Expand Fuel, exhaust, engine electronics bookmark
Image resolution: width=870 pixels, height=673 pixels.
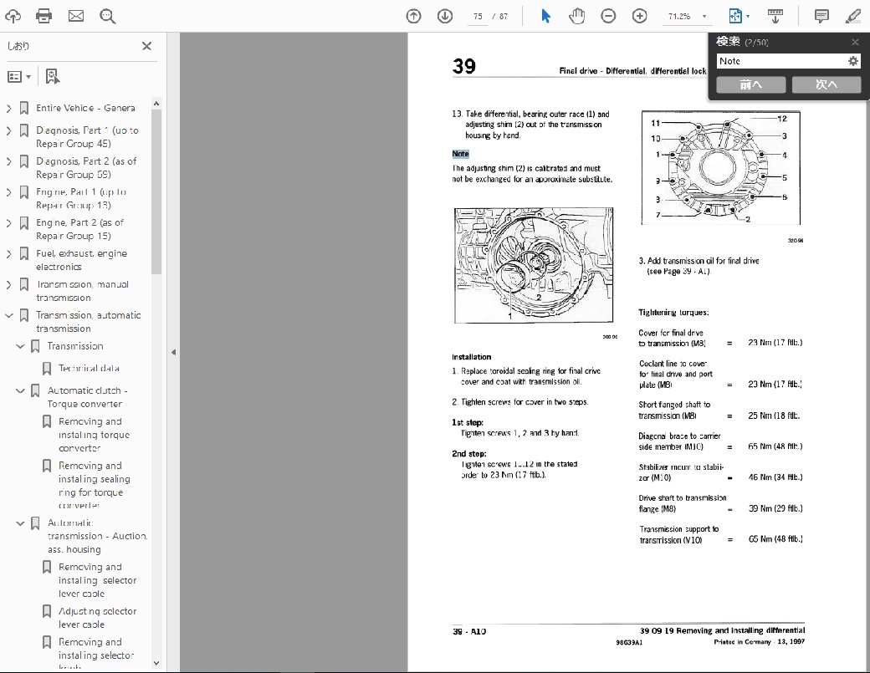click(8, 254)
